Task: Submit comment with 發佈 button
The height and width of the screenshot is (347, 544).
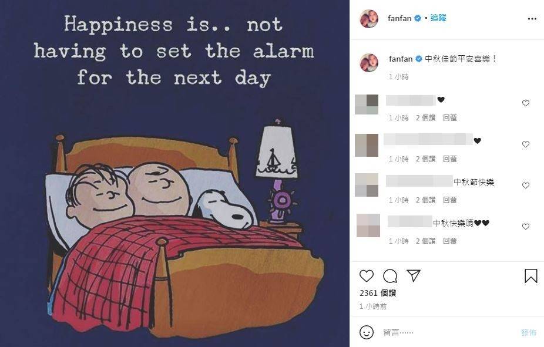Action: 529,332
